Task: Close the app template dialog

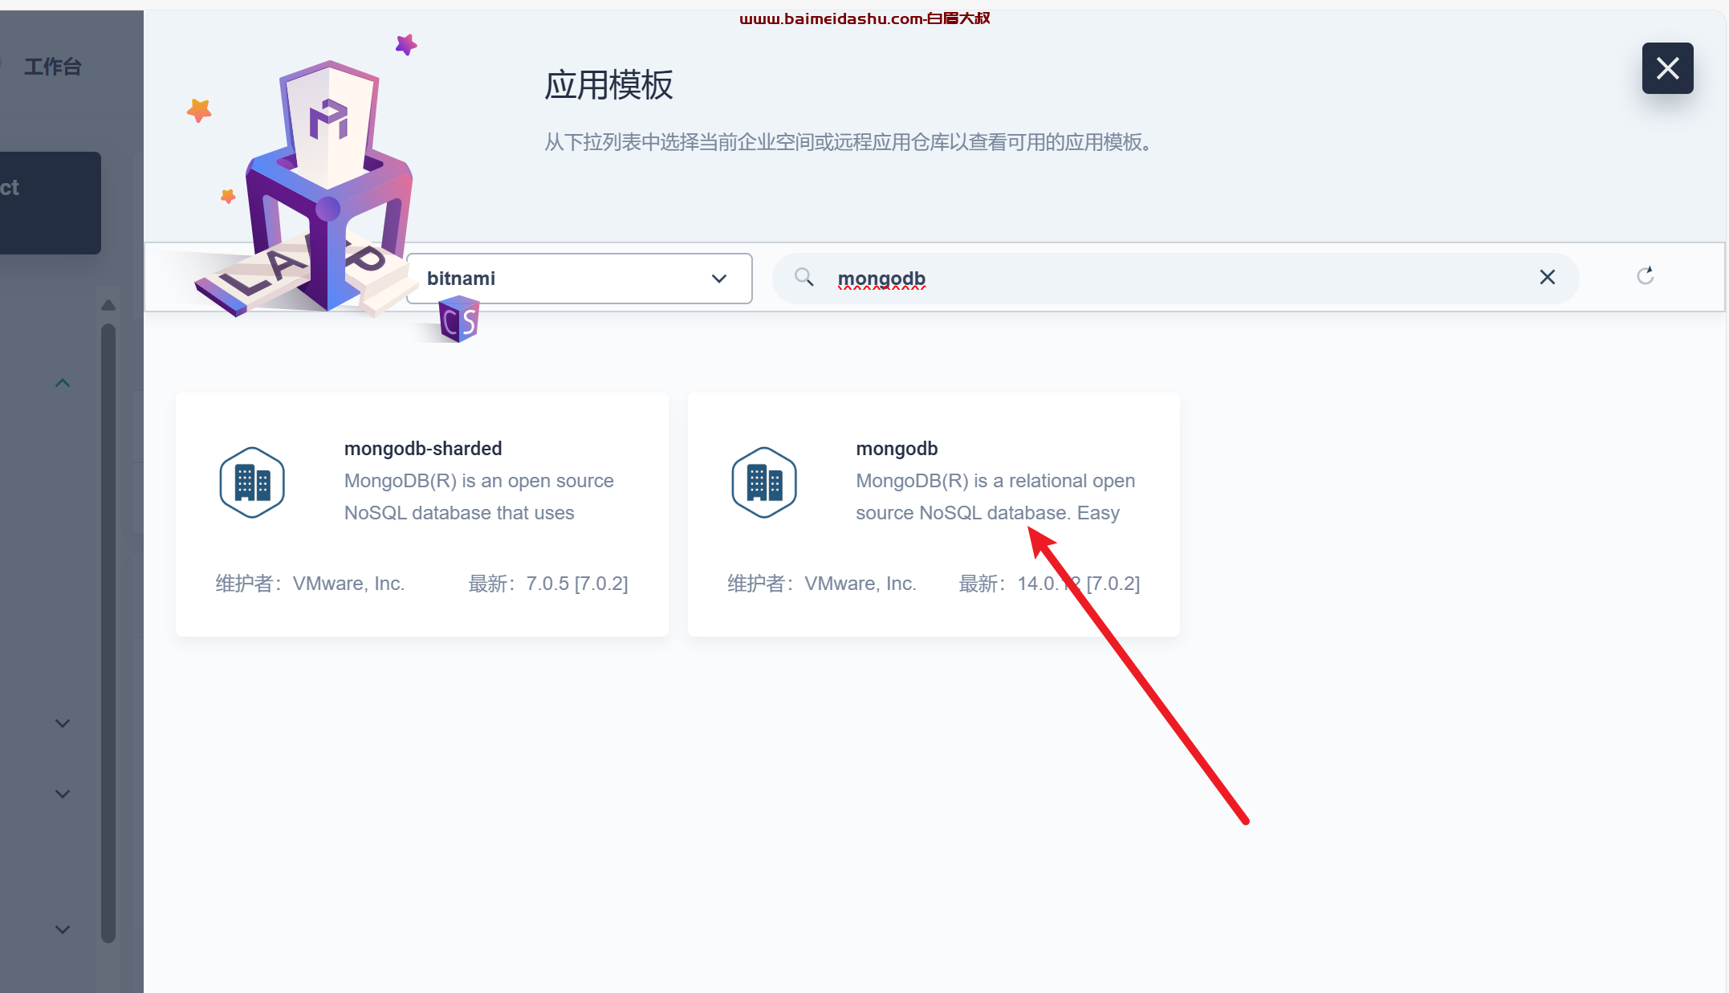Action: pos(1667,68)
